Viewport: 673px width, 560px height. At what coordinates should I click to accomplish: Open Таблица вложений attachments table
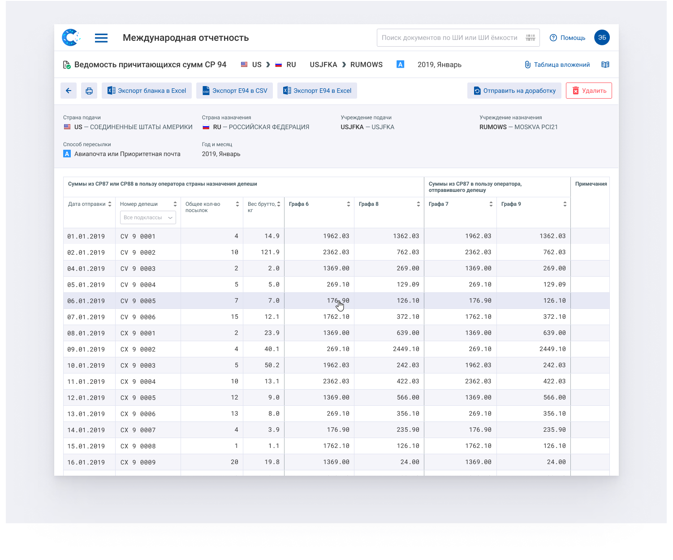pos(557,65)
